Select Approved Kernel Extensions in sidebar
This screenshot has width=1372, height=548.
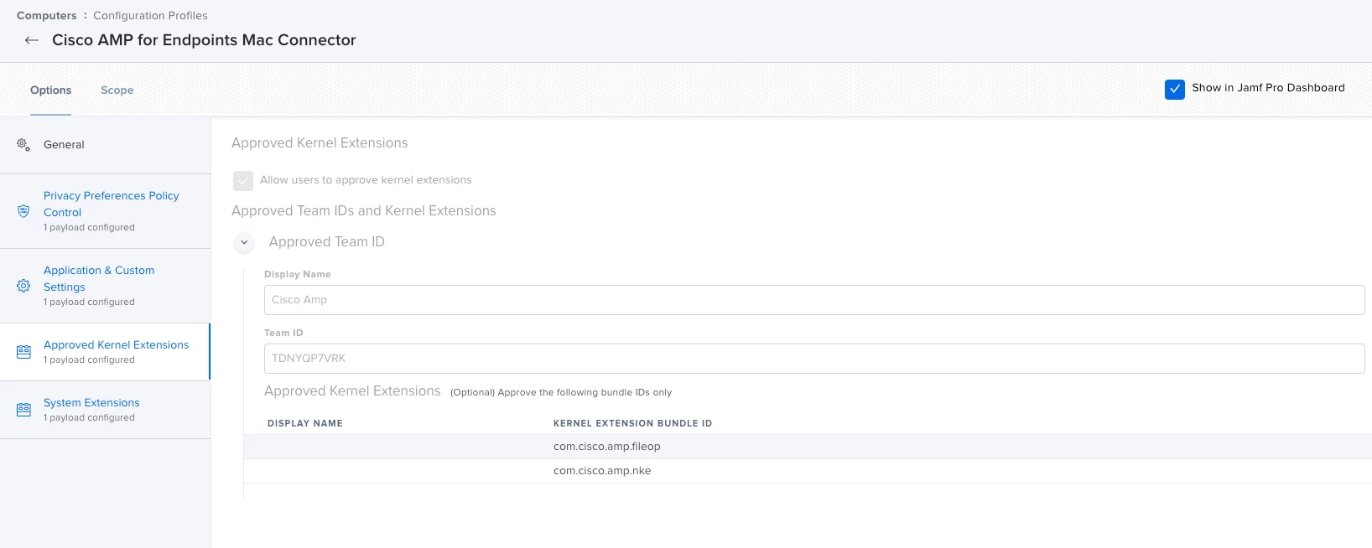(x=105, y=352)
